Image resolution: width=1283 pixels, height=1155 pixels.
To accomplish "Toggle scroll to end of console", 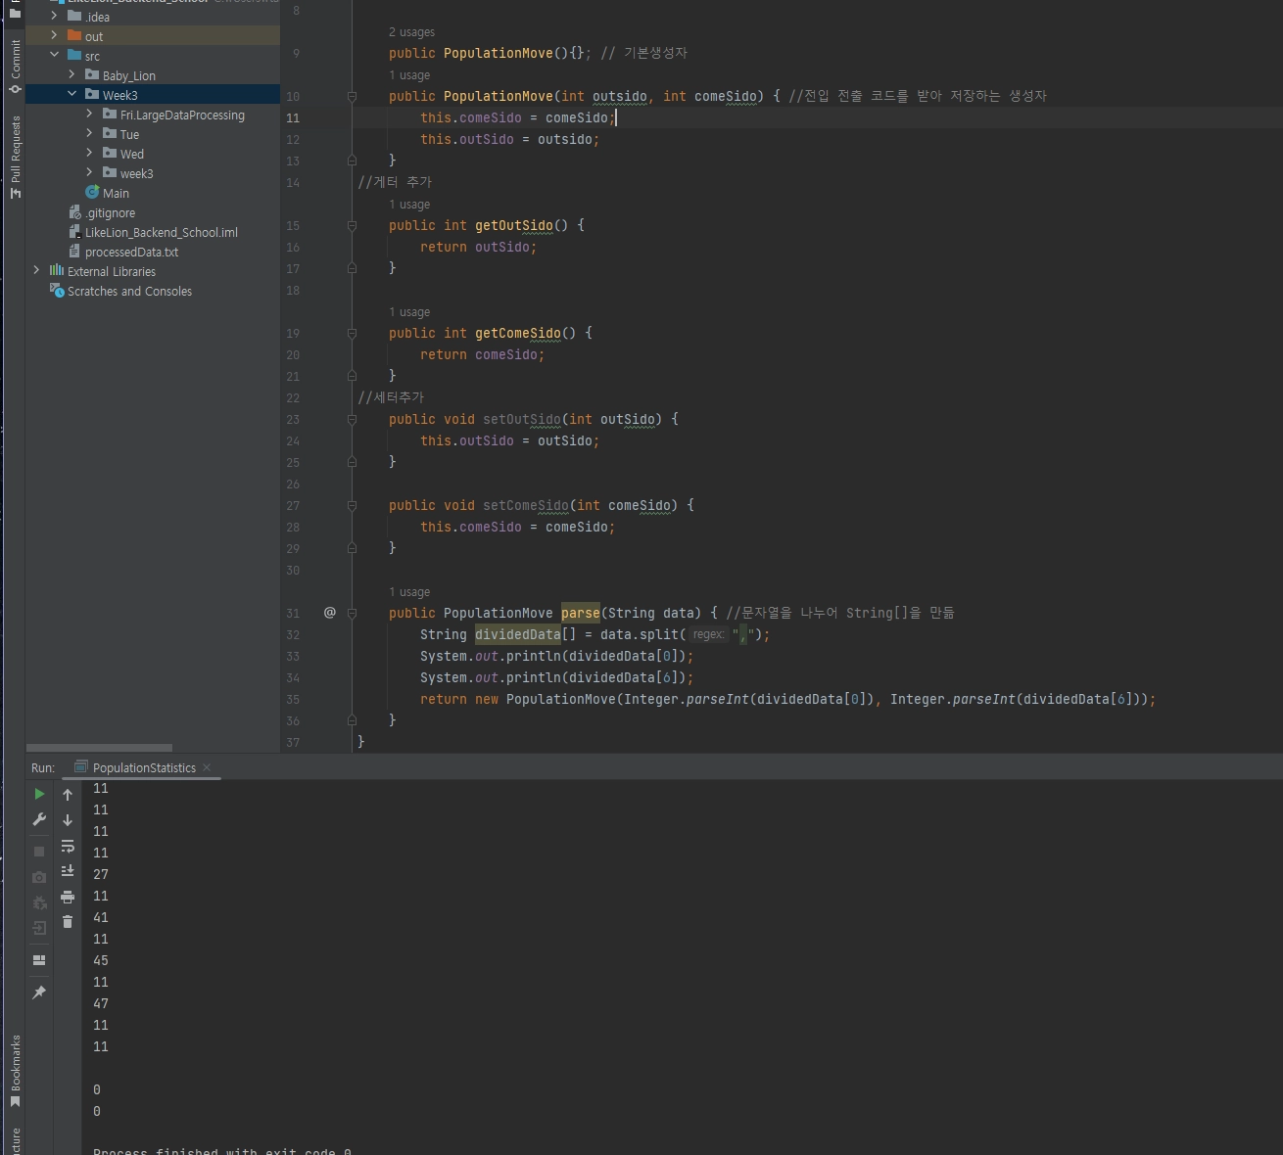I will point(68,871).
